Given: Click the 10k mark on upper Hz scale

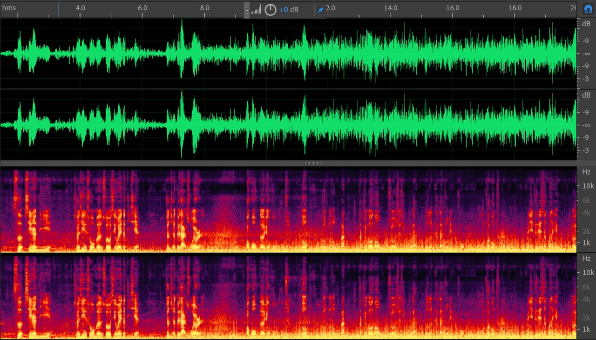Looking at the screenshot, I should pyautogui.click(x=588, y=186).
